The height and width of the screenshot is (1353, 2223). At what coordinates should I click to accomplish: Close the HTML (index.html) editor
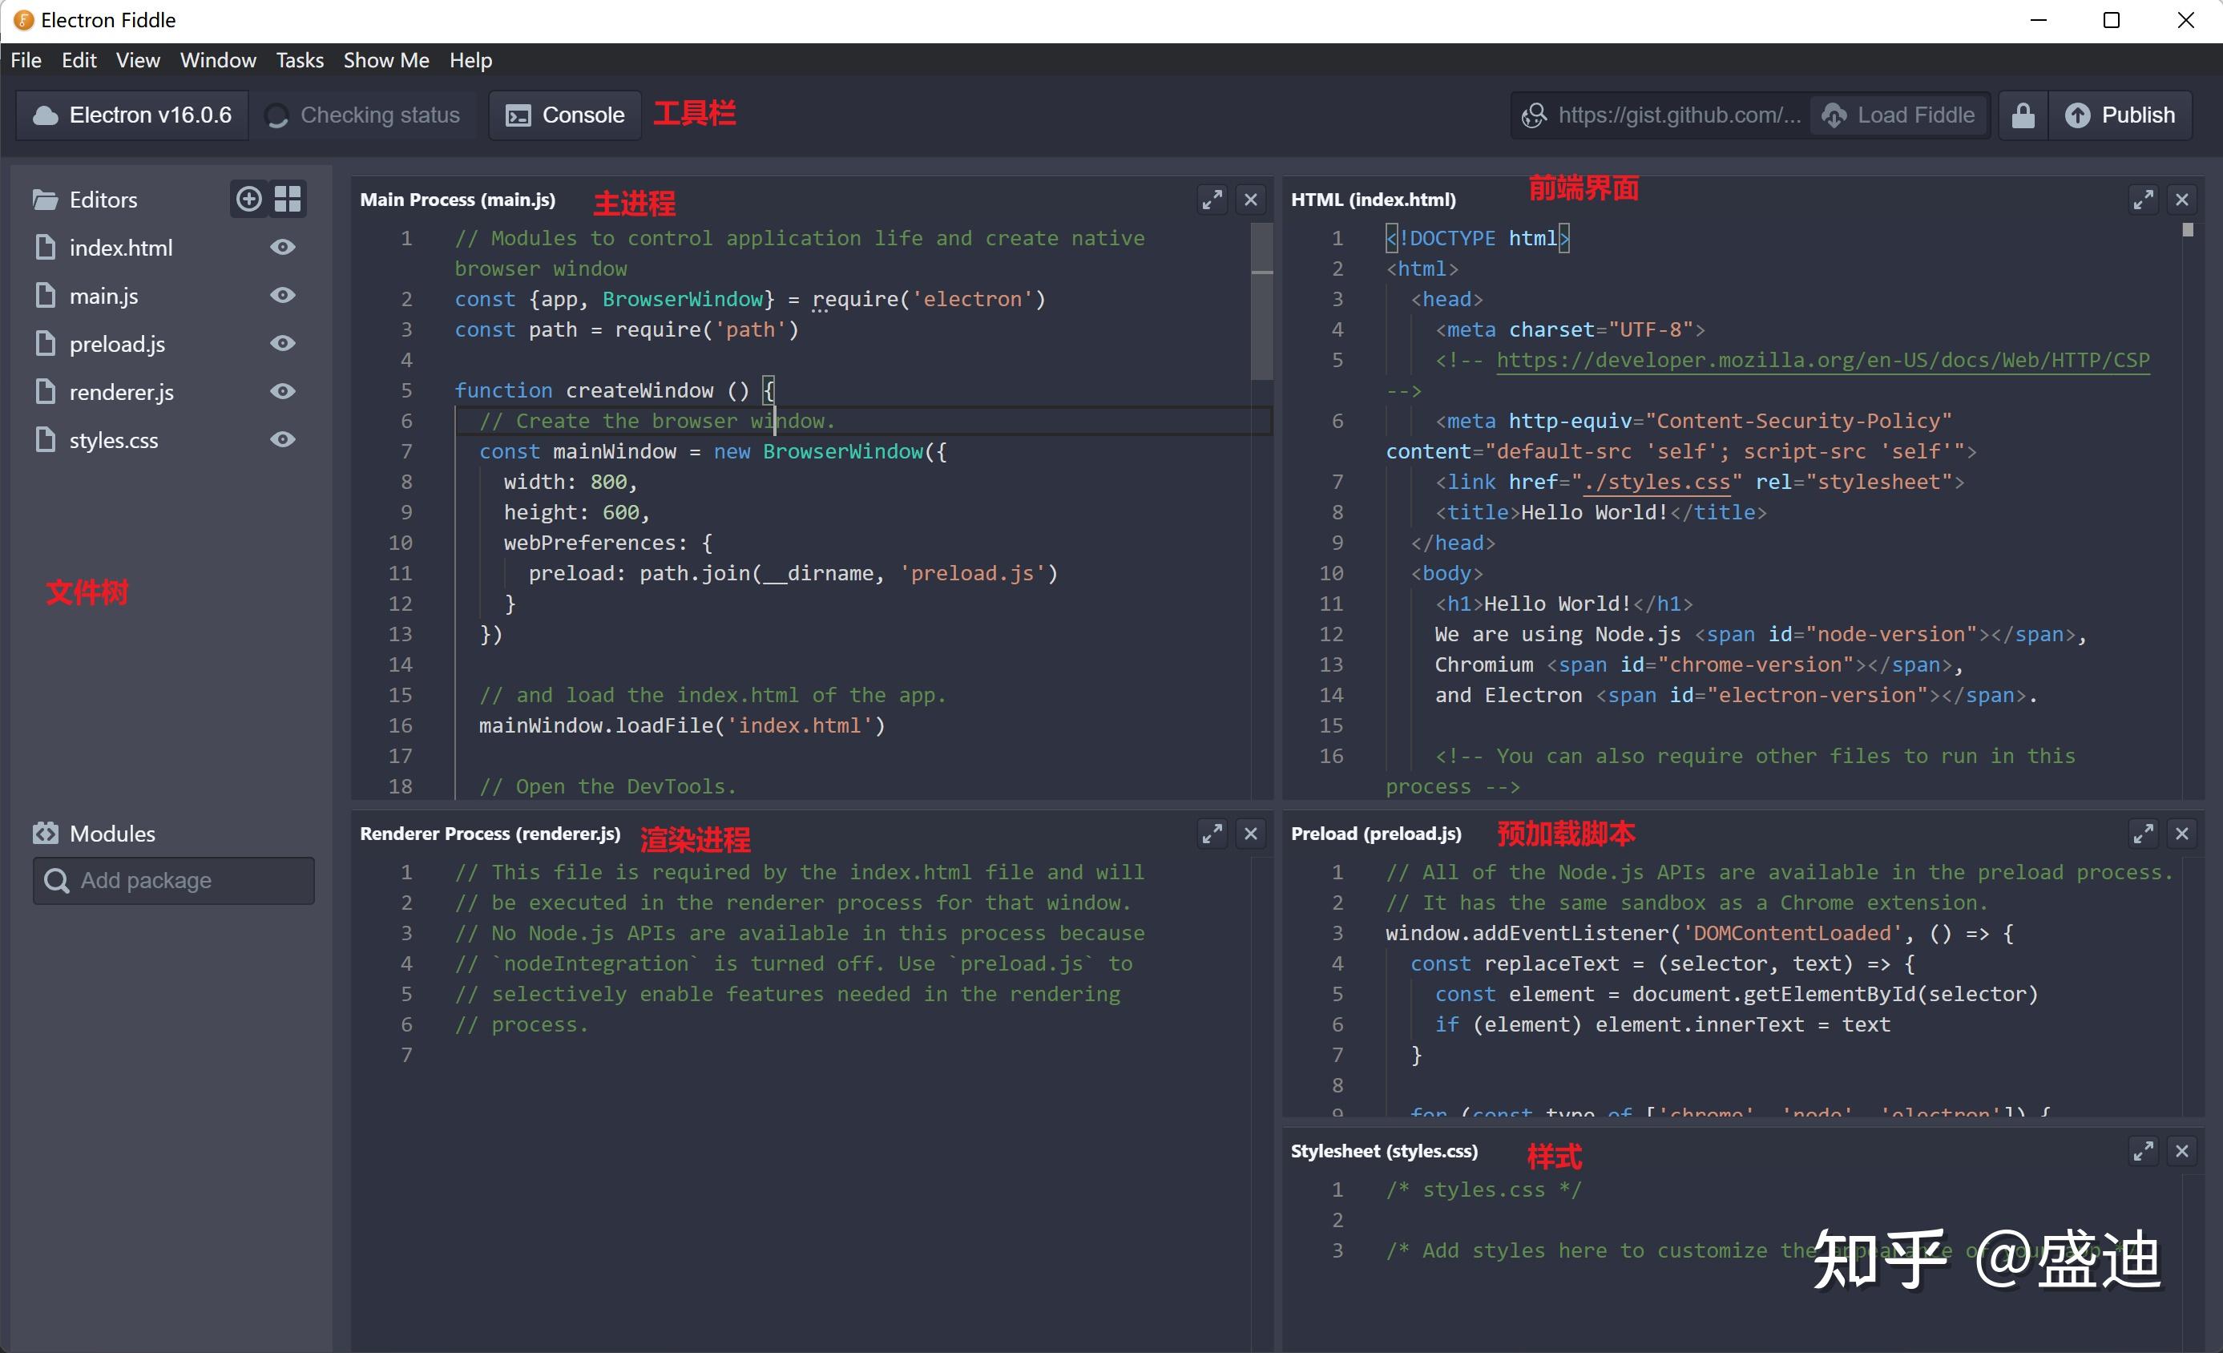pos(2181,200)
